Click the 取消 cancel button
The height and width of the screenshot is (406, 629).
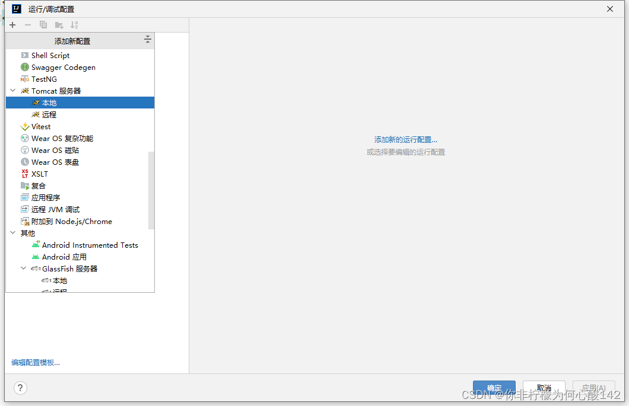pos(544,388)
